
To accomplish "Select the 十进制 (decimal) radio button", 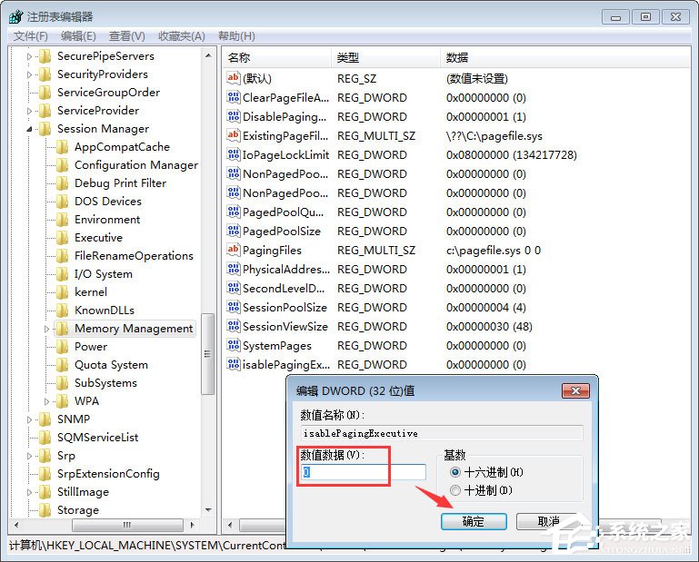I will (455, 490).
